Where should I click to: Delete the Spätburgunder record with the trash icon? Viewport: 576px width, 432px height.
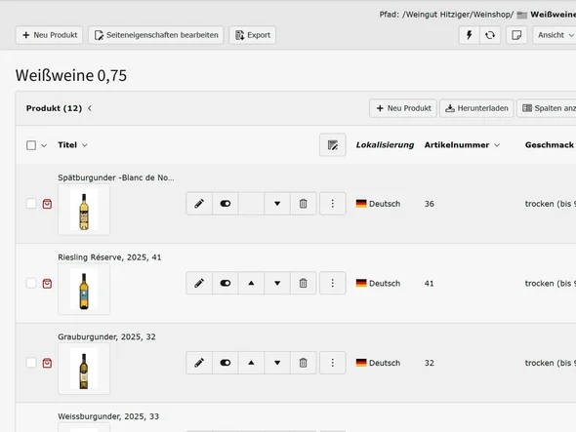(x=303, y=204)
